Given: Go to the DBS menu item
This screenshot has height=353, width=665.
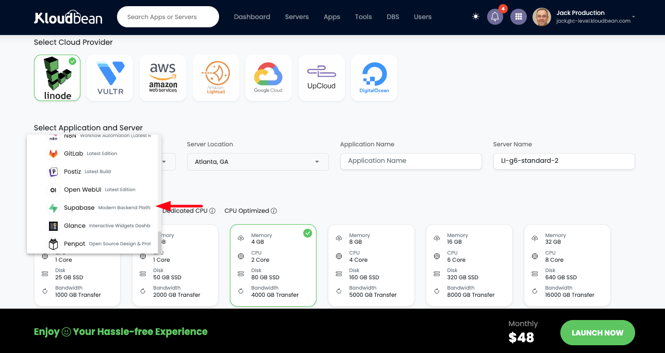Looking at the screenshot, I should click(393, 17).
